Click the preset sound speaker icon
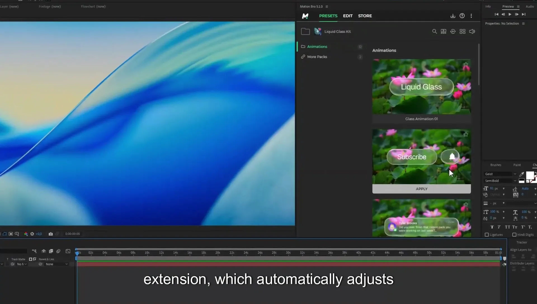Viewport: 537px width, 304px height. (x=472, y=31)
